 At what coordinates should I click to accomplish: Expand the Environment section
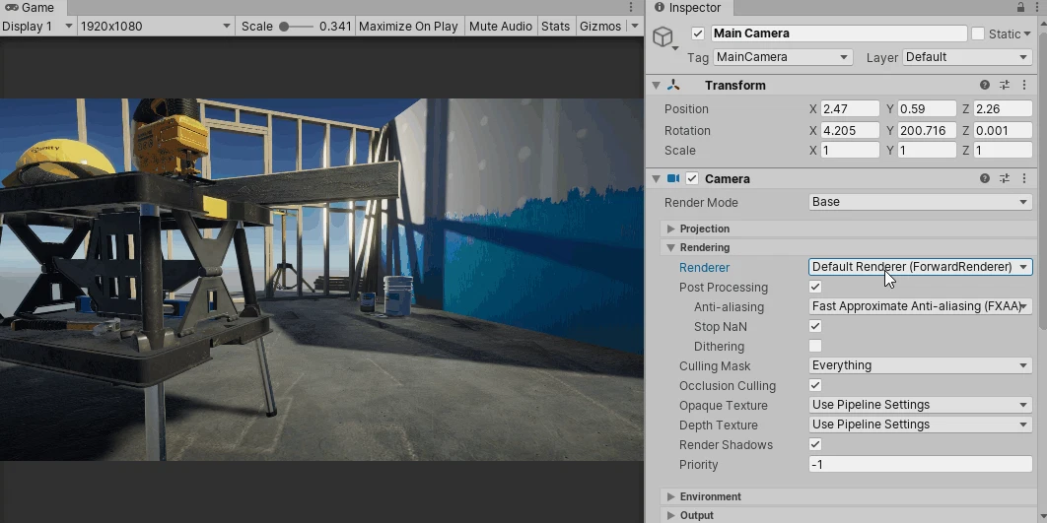click(x=671, y=496)
